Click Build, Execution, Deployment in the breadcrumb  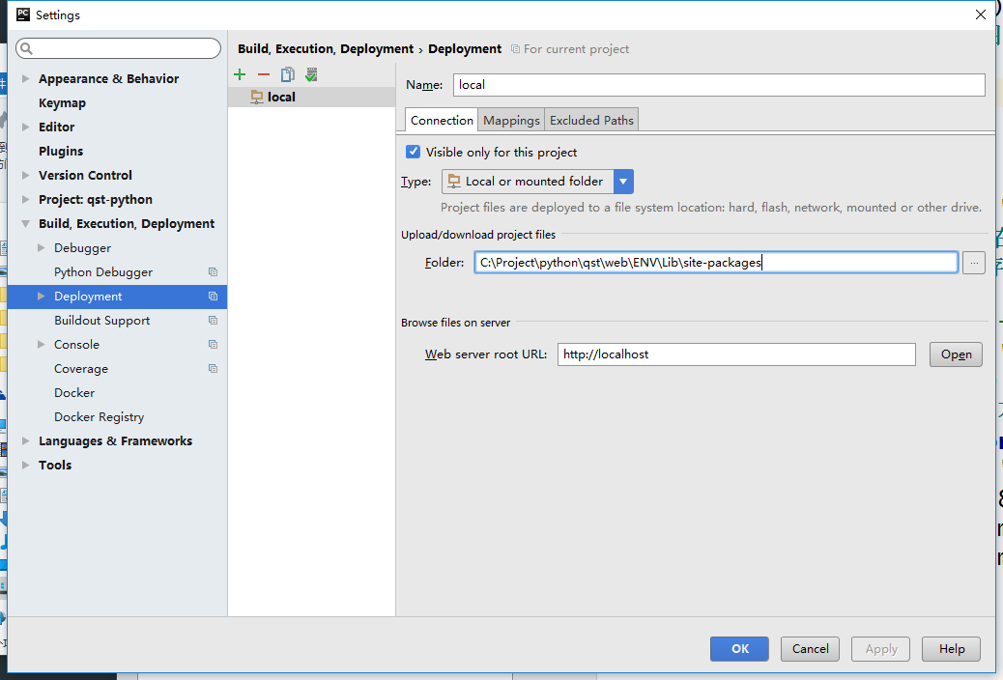click(326, 49)
